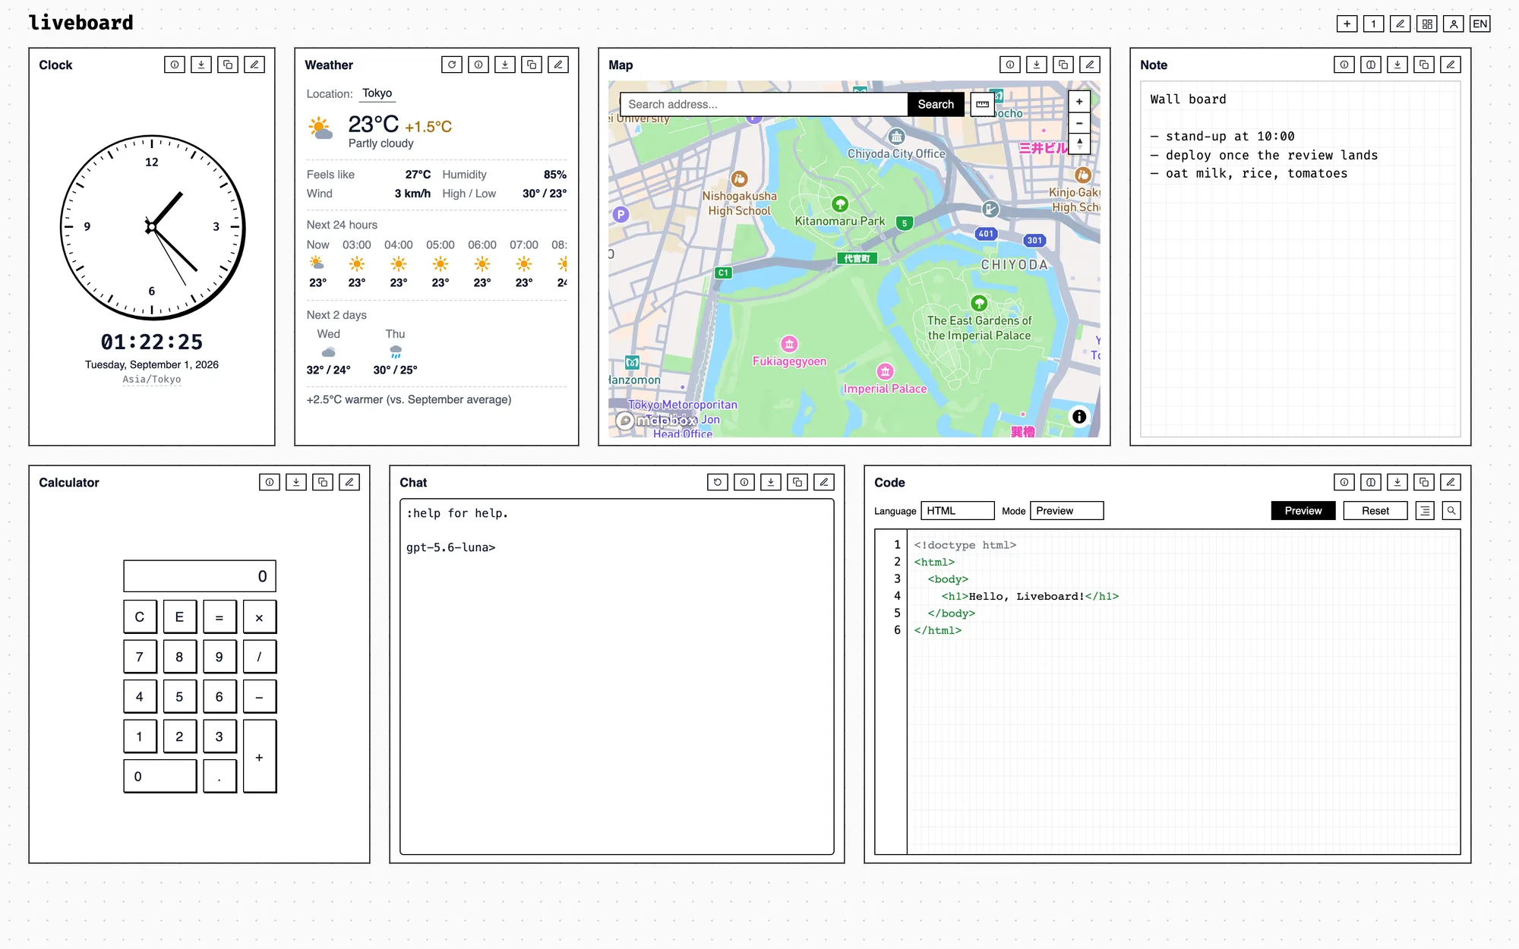Edit the Code widget with pencil icon
The width and height of the screenshot is (1519, 949).
tap(1451, 482)
